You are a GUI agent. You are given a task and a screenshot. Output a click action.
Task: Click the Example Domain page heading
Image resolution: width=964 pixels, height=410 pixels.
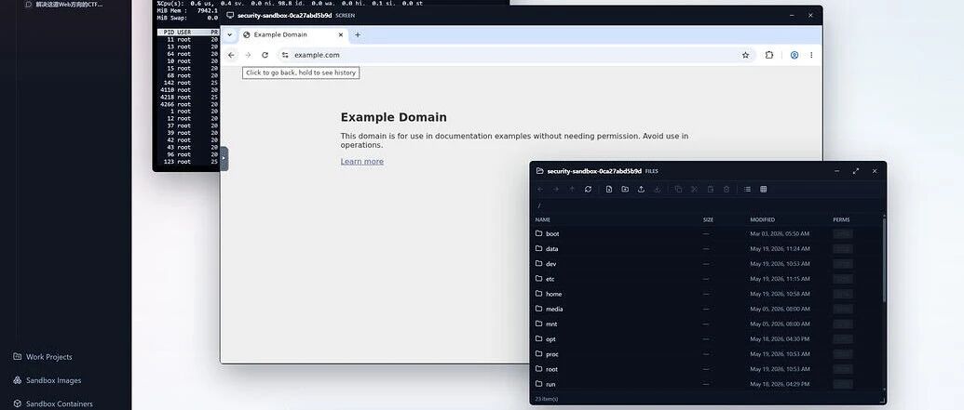pyautogui.click(x=393, y=117)
